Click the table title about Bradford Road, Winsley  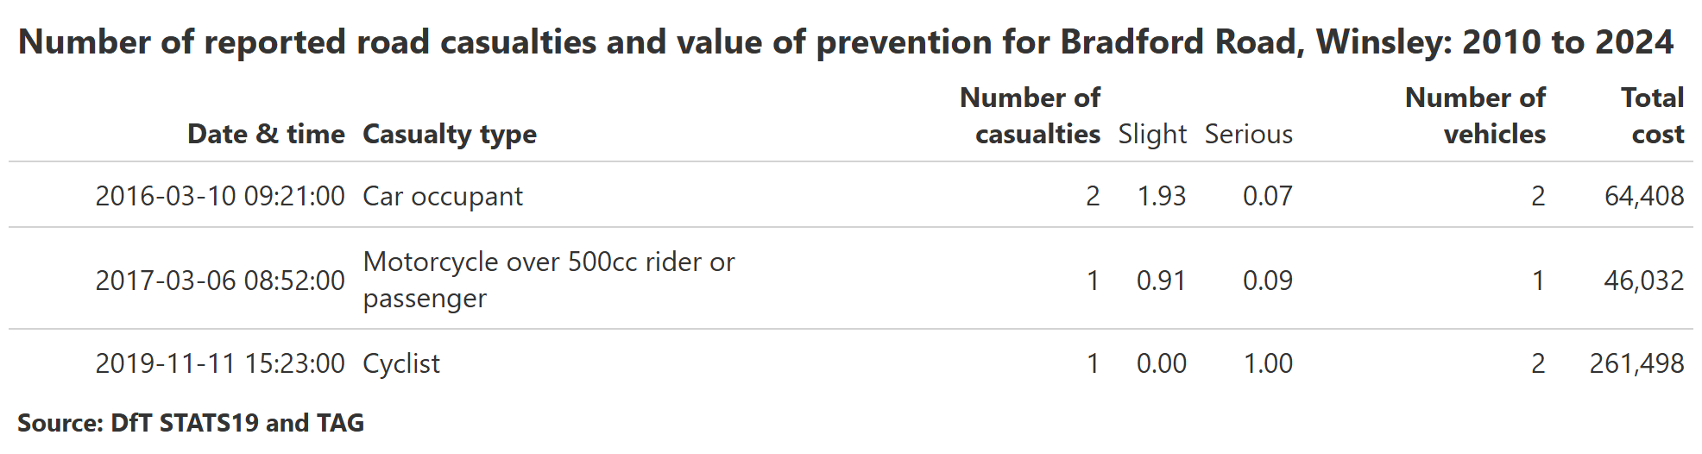(846, 42)
